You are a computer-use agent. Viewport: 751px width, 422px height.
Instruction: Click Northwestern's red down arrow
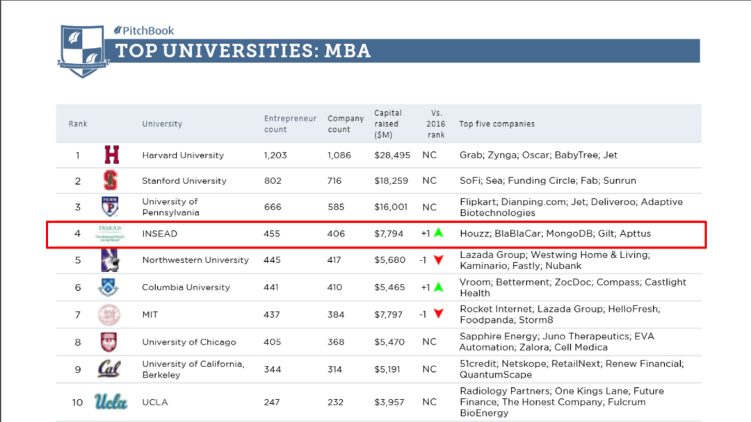click(438, 260)
